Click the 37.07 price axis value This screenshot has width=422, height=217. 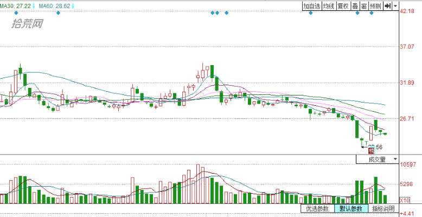coord(407,47)
